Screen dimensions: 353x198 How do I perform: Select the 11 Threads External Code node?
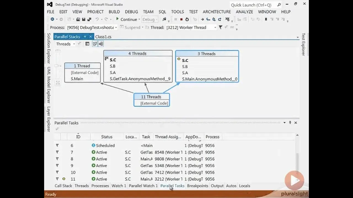point(152,100)
